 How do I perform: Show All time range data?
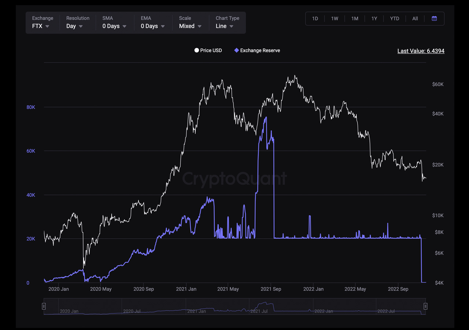click(x=415, y=19)
